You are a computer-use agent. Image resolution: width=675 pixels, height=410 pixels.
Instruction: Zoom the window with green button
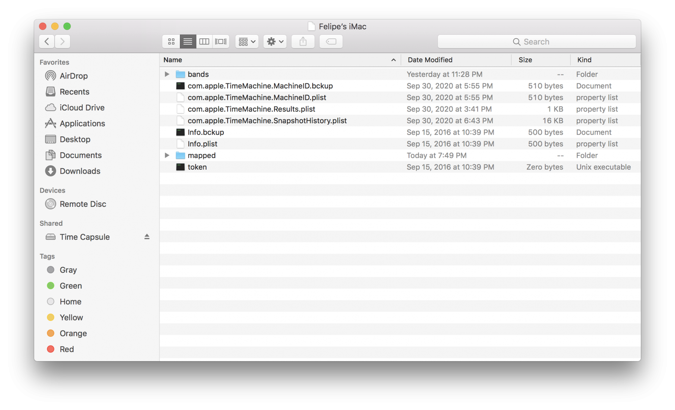point(67,26)
